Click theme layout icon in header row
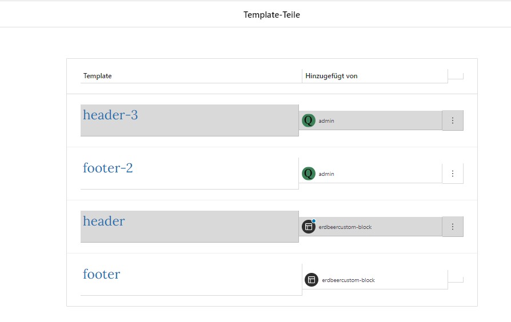The width and height of the screenshot is (511, 322). (x=308, y=227)
